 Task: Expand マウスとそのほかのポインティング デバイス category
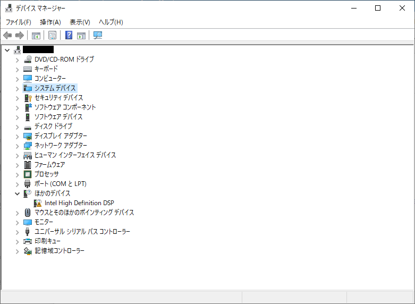point(18,213)
